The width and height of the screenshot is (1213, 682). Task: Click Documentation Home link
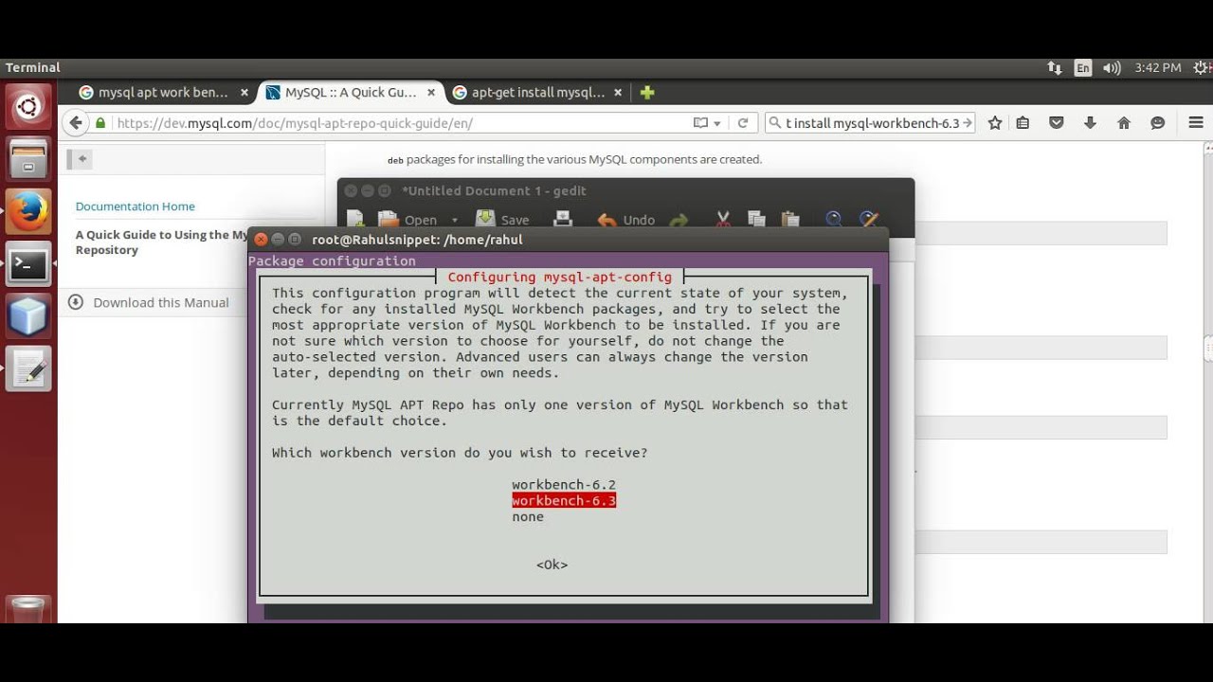point(136,206)
